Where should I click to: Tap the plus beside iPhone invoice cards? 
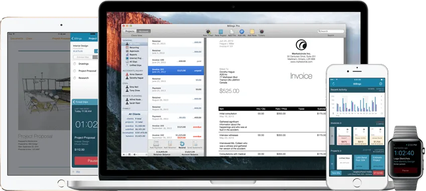(332, 136)
